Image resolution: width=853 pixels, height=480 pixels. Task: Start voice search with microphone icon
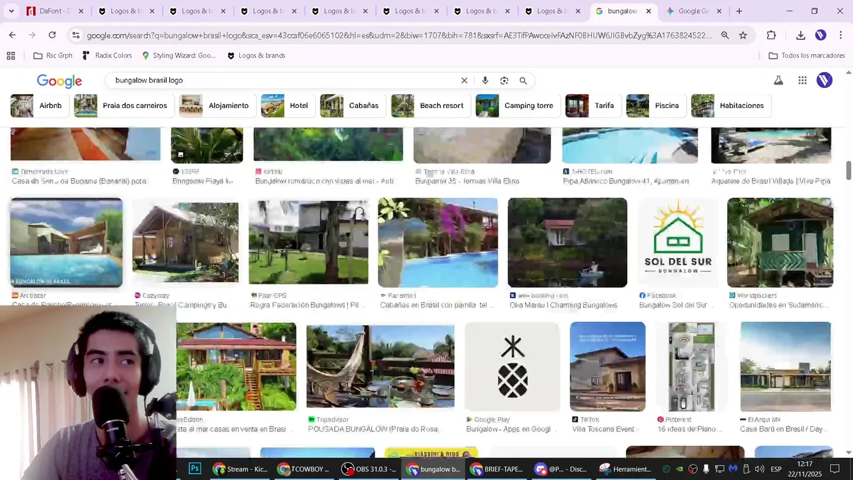coord(485,81)
